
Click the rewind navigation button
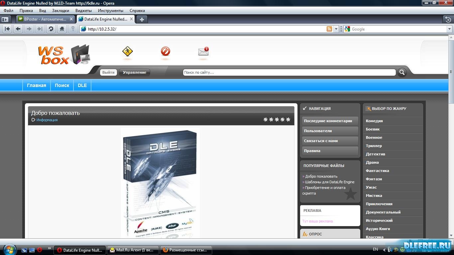pyautogui.click(x=7, y=29)
